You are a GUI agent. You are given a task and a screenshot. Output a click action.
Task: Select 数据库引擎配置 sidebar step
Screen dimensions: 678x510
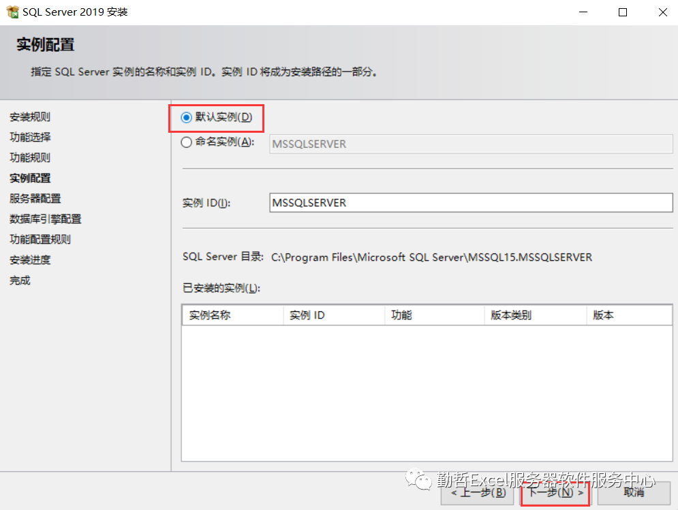tap(46, 219)
